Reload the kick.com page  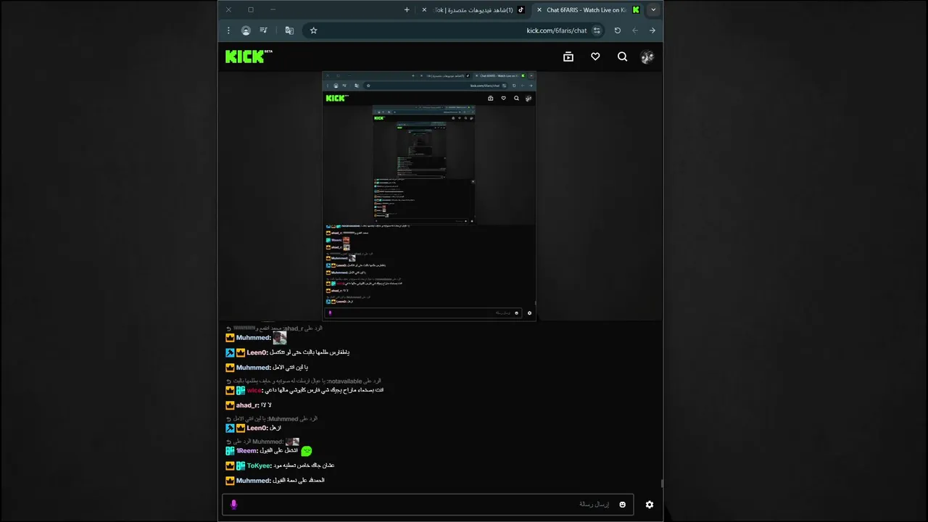coord(617,30)
